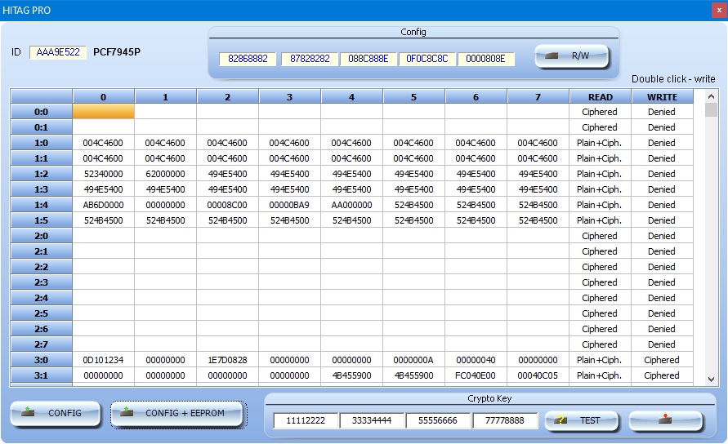This screenshot has height=444, width=728.
Task: Click cell 00000040 in row 3:0
Action: pyautogui.click(x=476, y=360)
